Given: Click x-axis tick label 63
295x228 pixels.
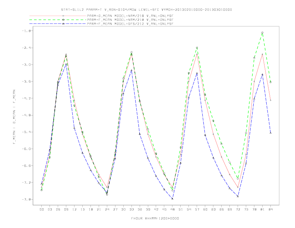Looking at the screenshot, I should pyautogui.click(x=213, y=209).
